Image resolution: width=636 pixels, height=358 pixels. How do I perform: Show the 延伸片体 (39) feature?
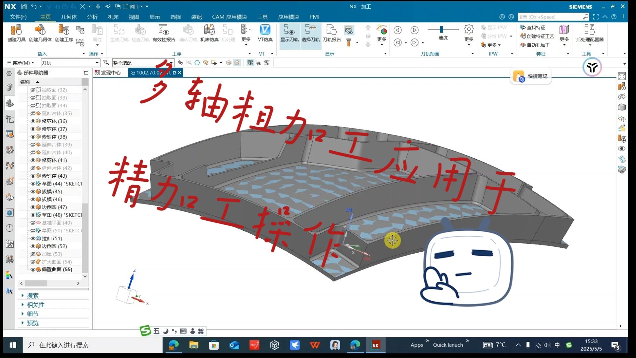(x=33, y=145)
